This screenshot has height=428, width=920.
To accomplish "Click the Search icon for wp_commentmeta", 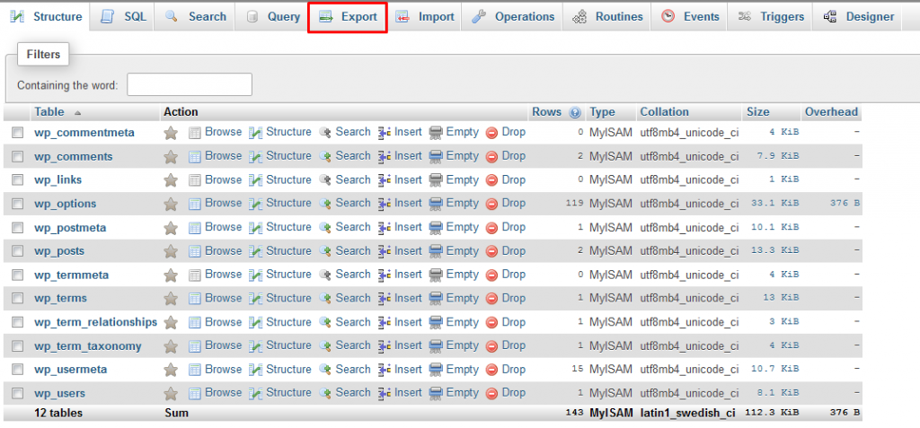I will tap(325, 133).
